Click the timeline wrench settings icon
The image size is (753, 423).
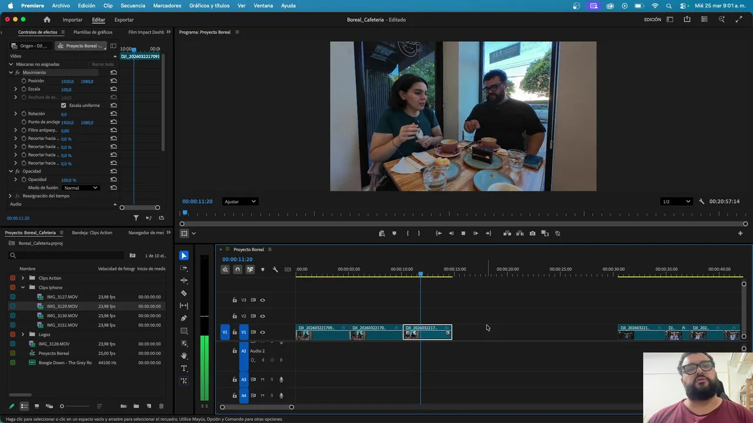(275, 269)
